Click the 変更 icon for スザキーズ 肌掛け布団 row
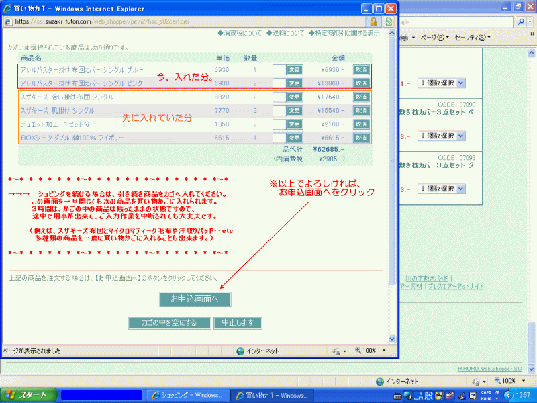537x403 pixels. 294,110
